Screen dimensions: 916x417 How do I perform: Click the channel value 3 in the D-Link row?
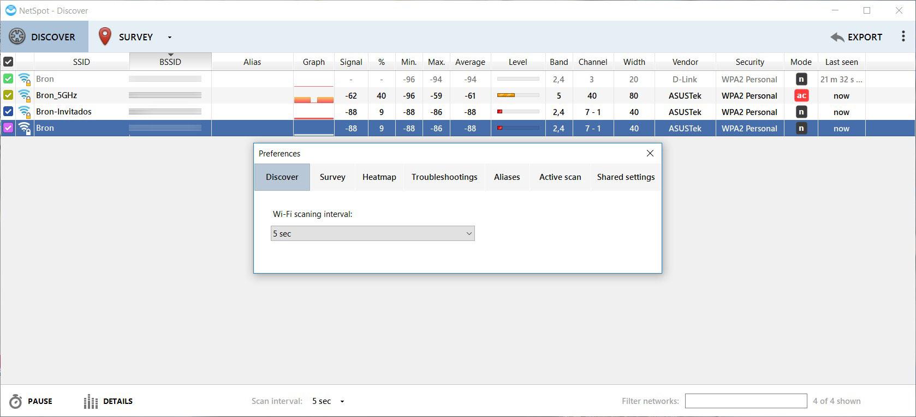[x=592, y=80]
